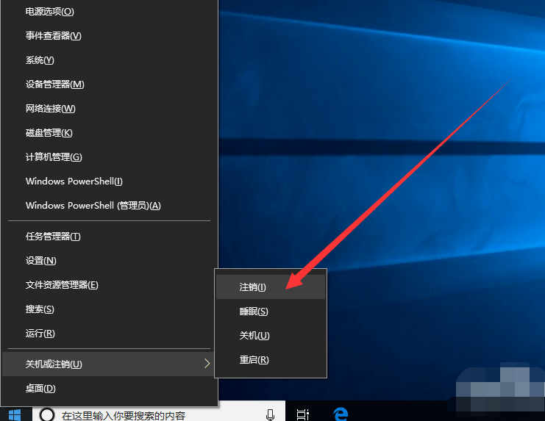Open 设置(N) from the menu
Screen dimensions: 545x421
click(x=41, y=261)
